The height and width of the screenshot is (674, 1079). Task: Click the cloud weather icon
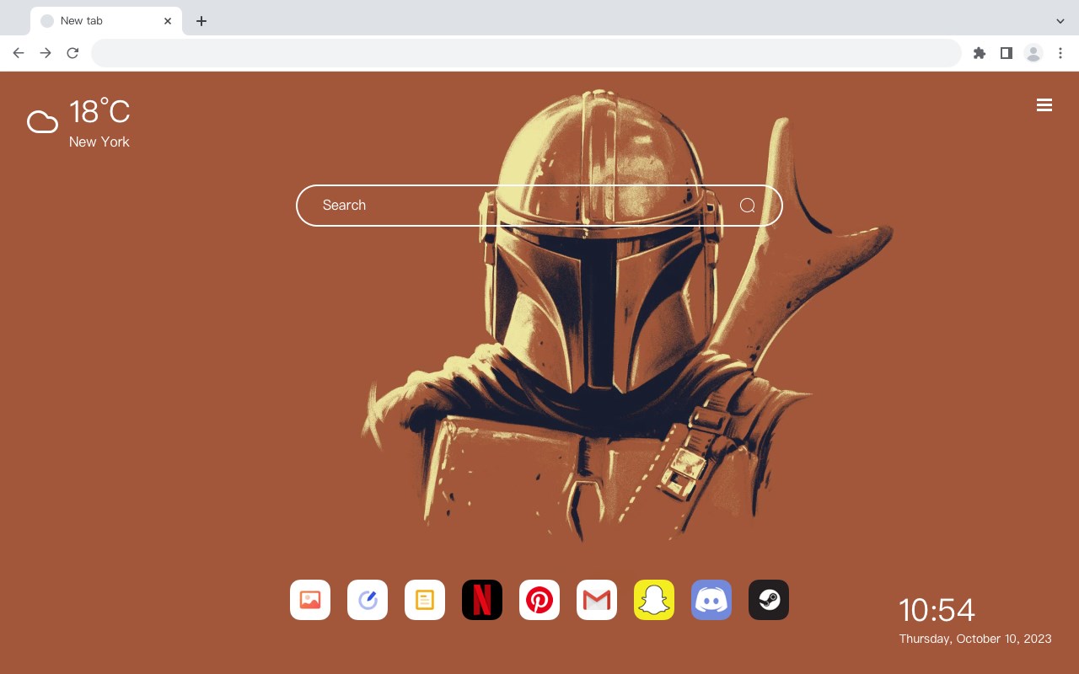coord(42,123)
